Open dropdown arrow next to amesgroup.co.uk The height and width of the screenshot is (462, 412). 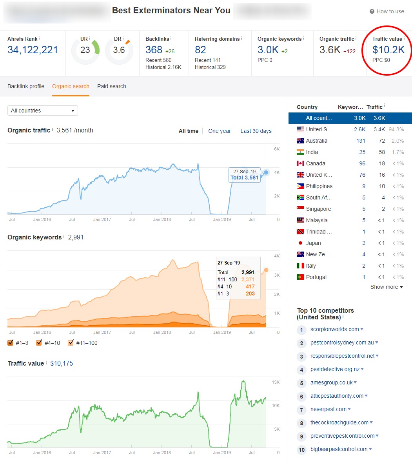tap(355, 382)
